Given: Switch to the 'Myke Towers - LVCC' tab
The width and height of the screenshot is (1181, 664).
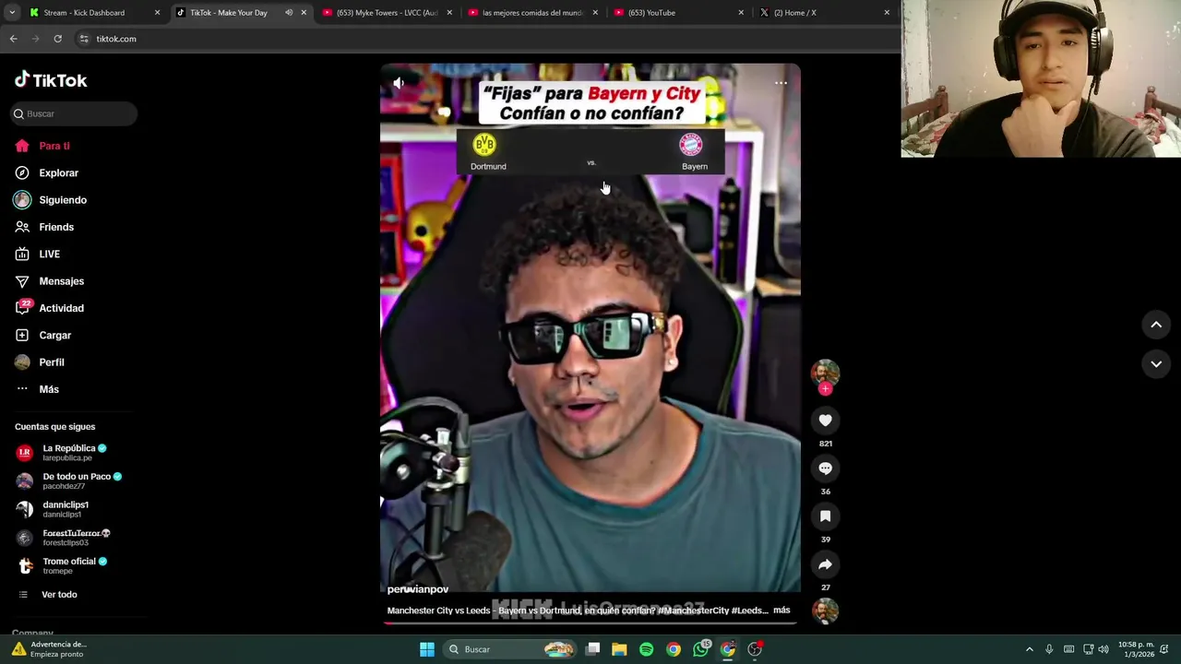Looking at the screenshot, I should click(388, 13).
